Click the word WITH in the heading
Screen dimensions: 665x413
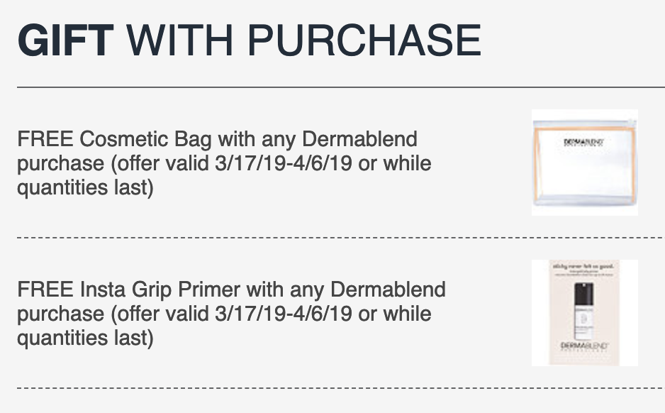[x=180, y=40]
